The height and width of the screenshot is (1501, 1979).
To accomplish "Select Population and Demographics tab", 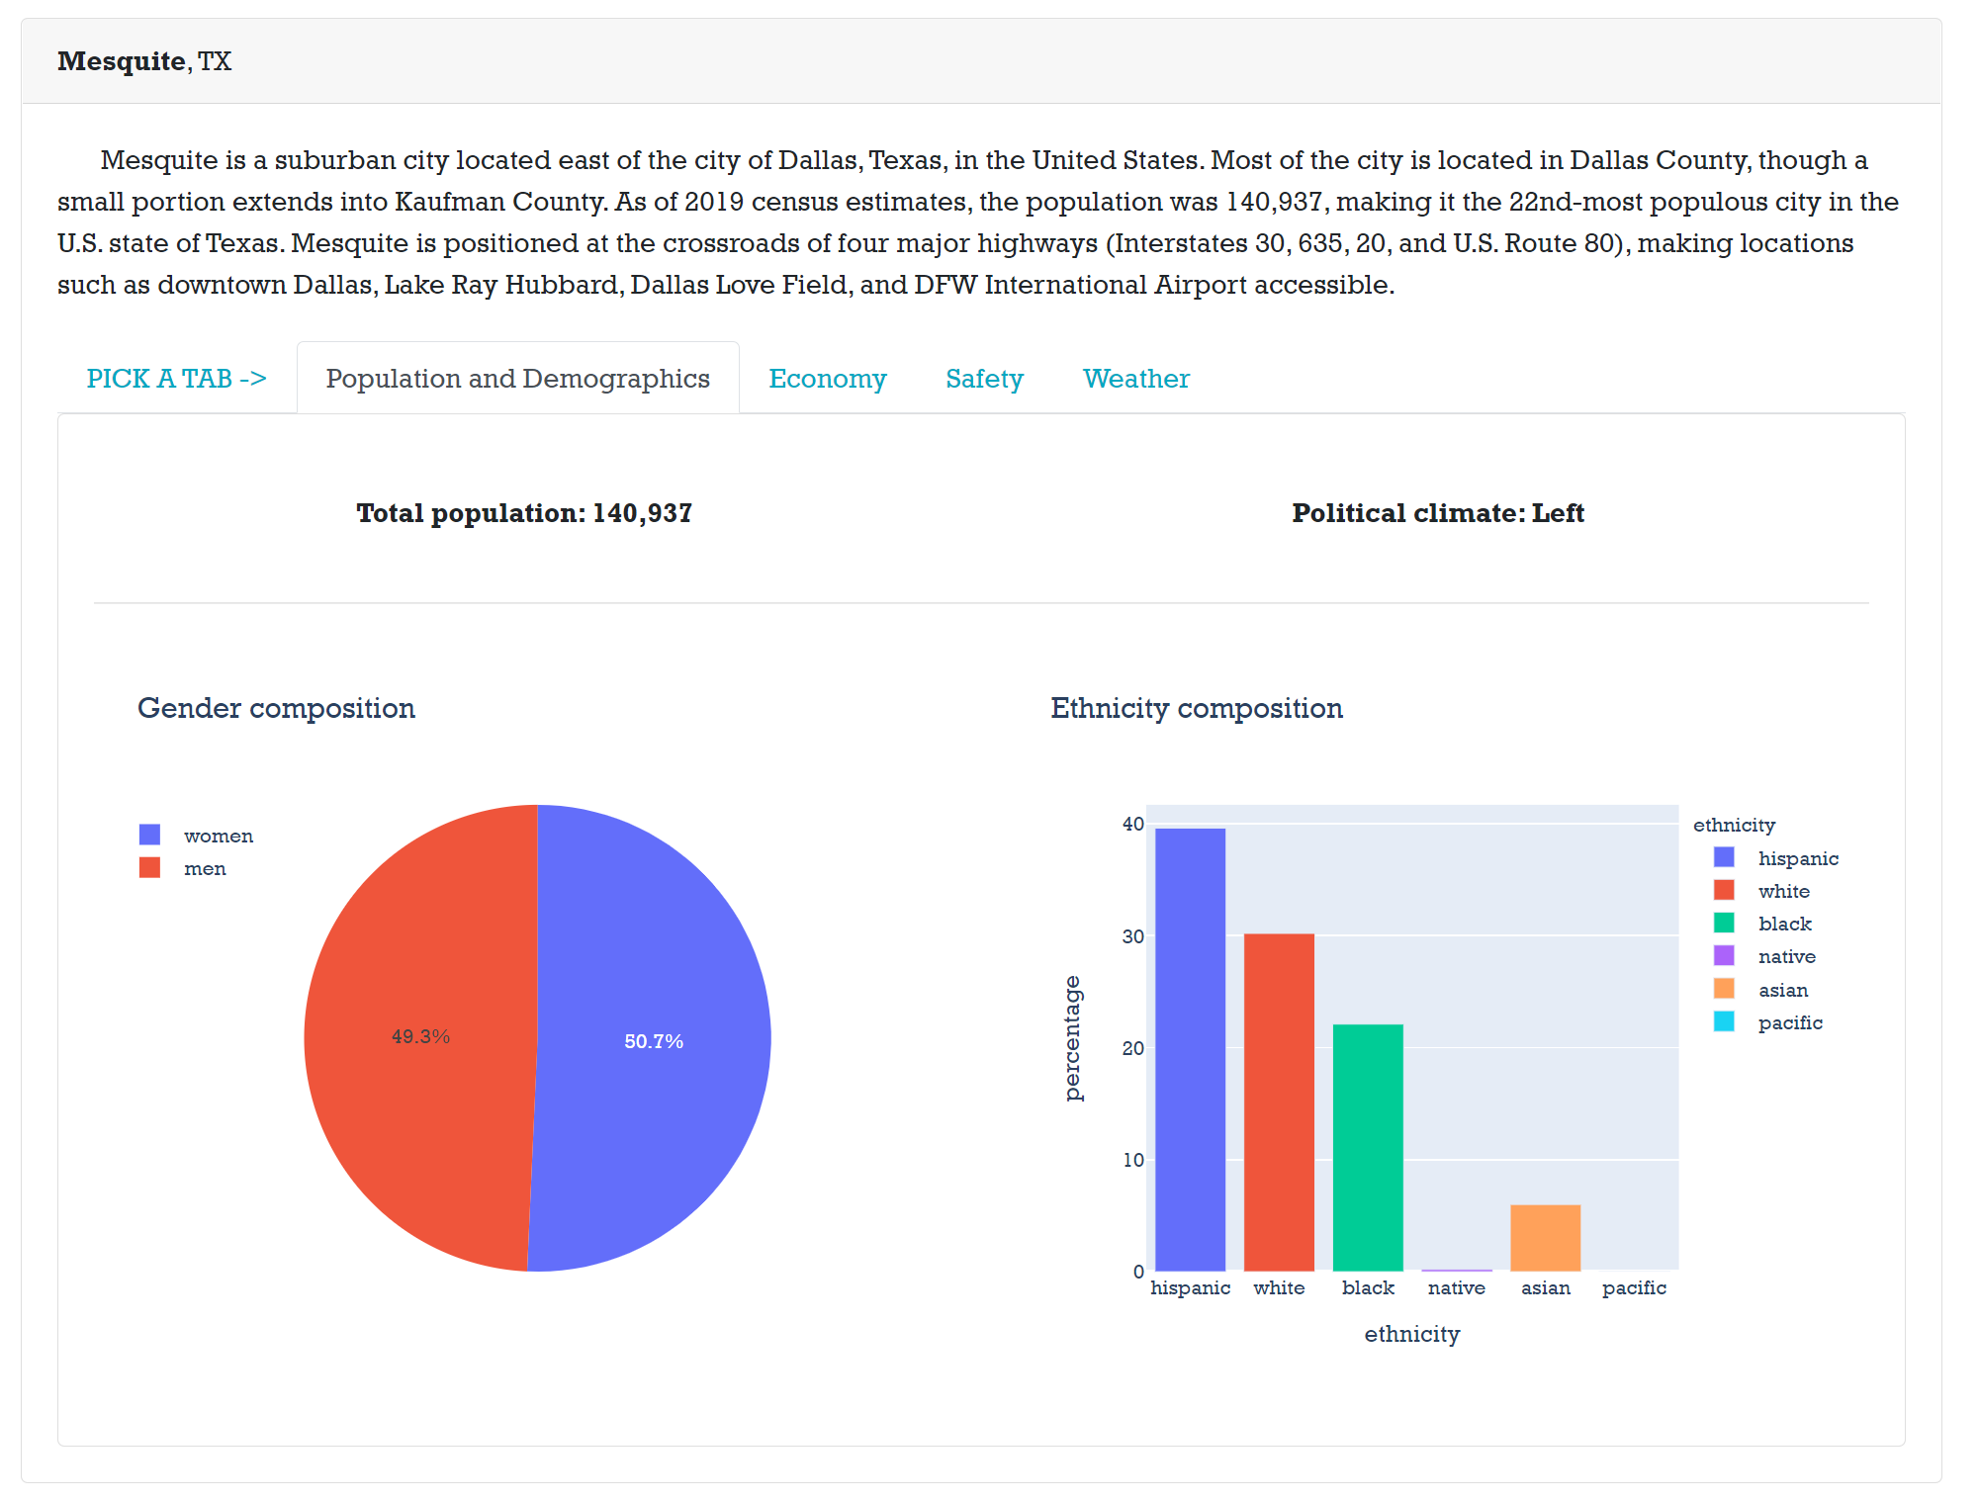I will click(517, 379).
